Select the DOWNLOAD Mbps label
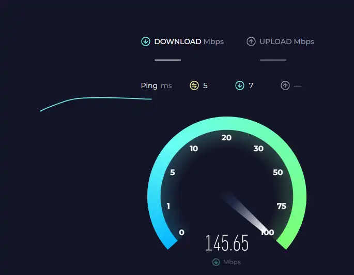 pyautogui.click(x=189, y=41)
